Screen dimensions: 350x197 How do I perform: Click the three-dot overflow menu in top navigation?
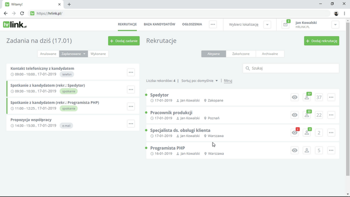tap(213, 25)
